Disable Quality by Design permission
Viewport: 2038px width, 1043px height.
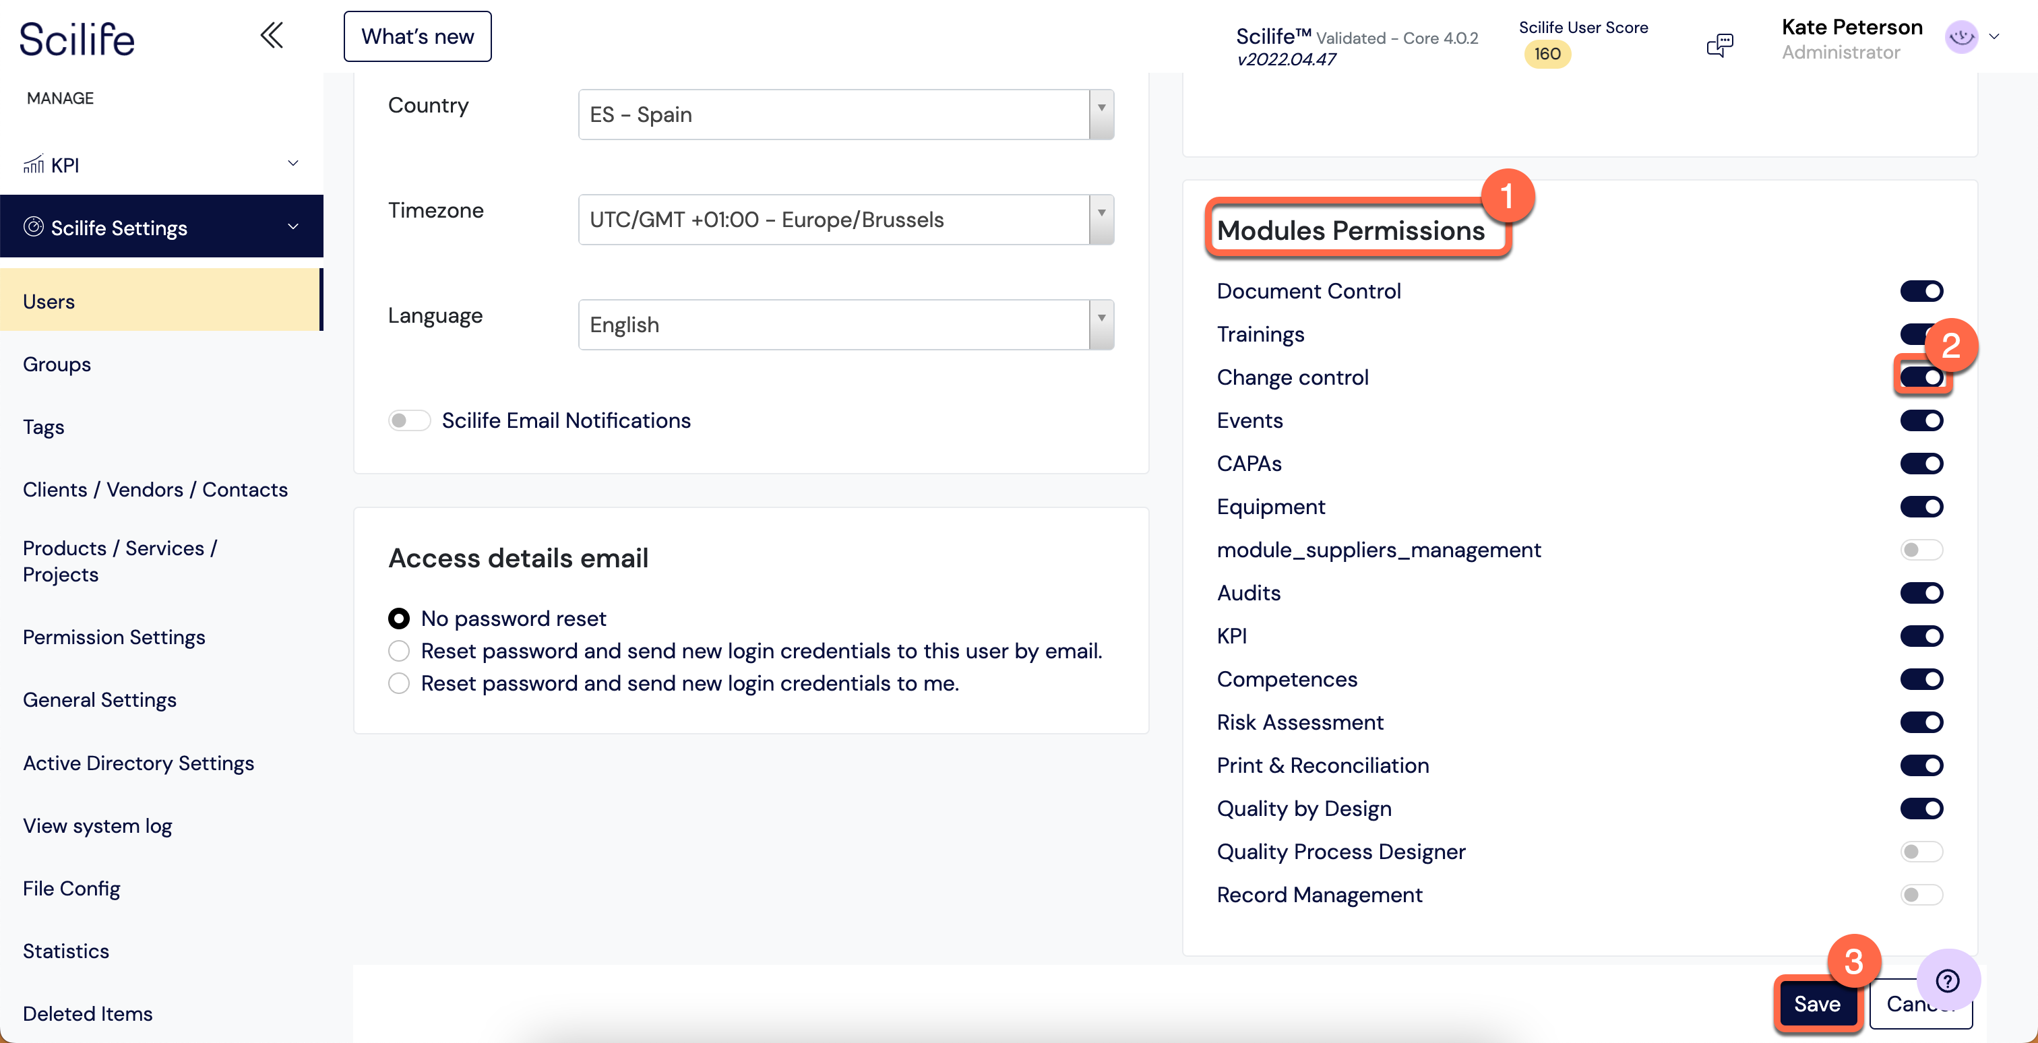tap(1921, 808)
